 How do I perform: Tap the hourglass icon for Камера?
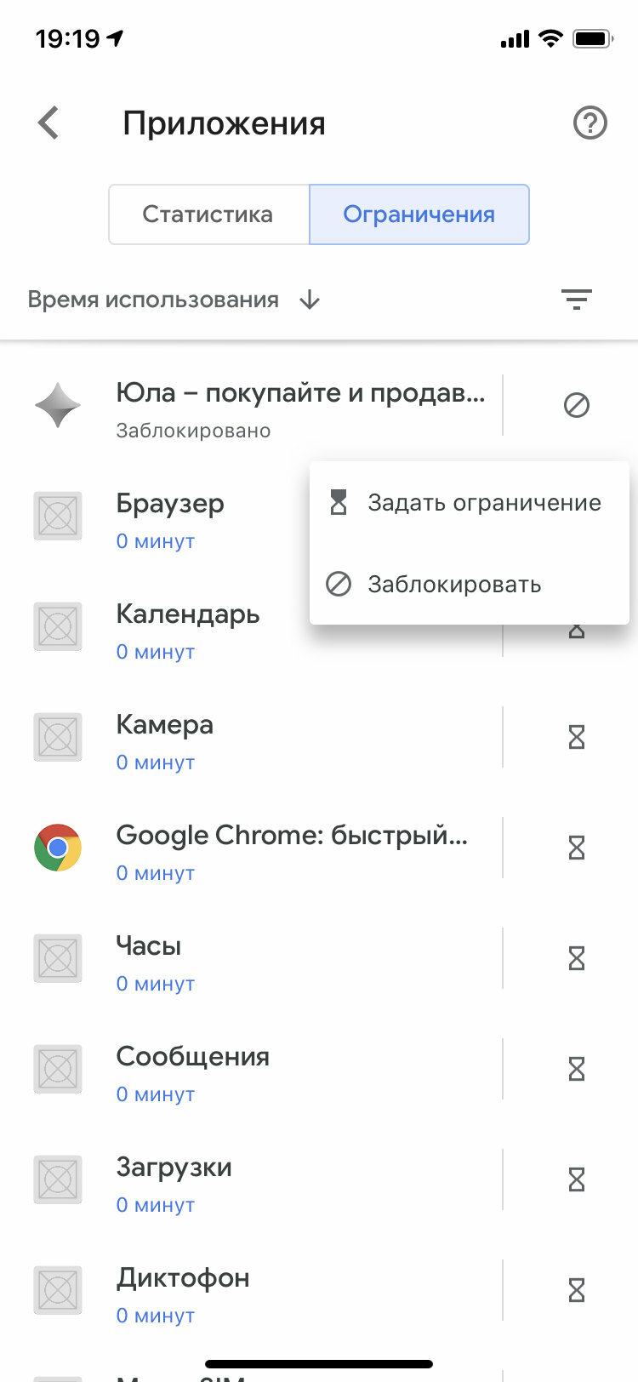pyautogui.click(x=577, y=737)
